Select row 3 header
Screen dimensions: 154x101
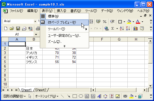(5, 53)
